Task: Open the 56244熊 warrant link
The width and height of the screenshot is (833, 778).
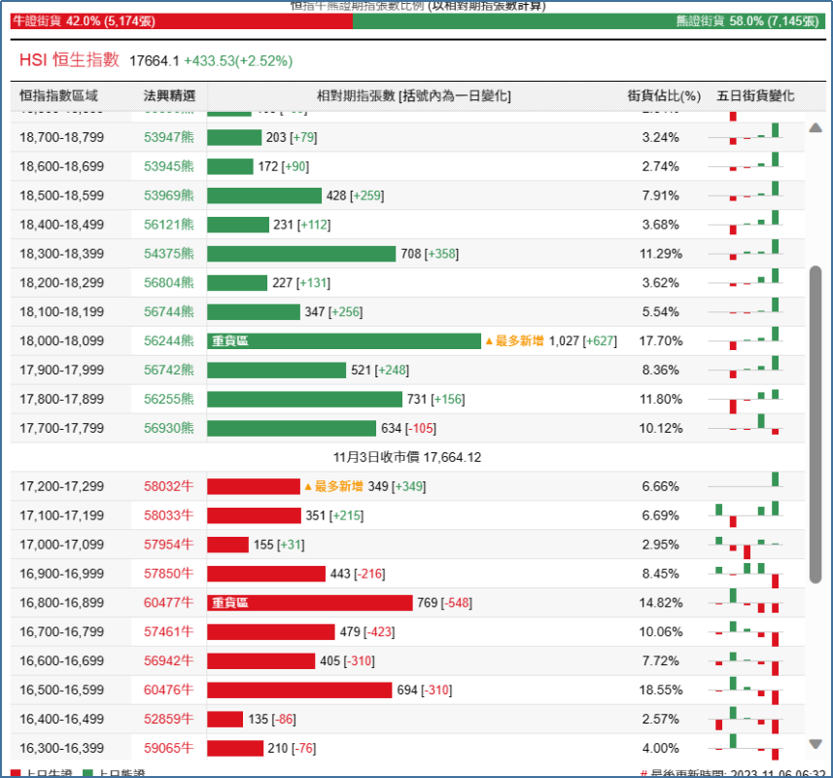Action: (x=168, y=341)
